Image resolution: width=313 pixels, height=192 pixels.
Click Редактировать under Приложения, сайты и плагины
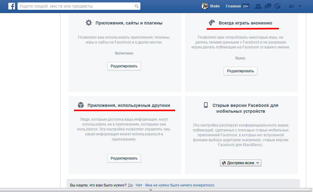pos(124,66)
